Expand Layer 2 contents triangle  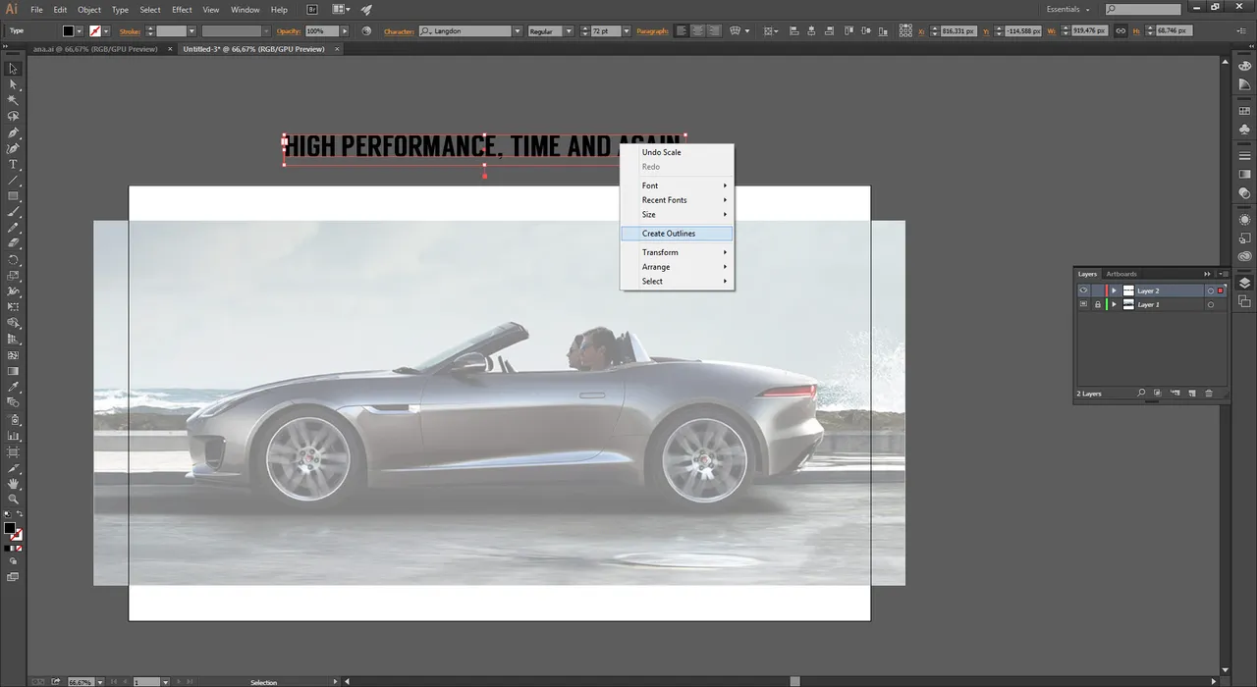pos(1114,291)
